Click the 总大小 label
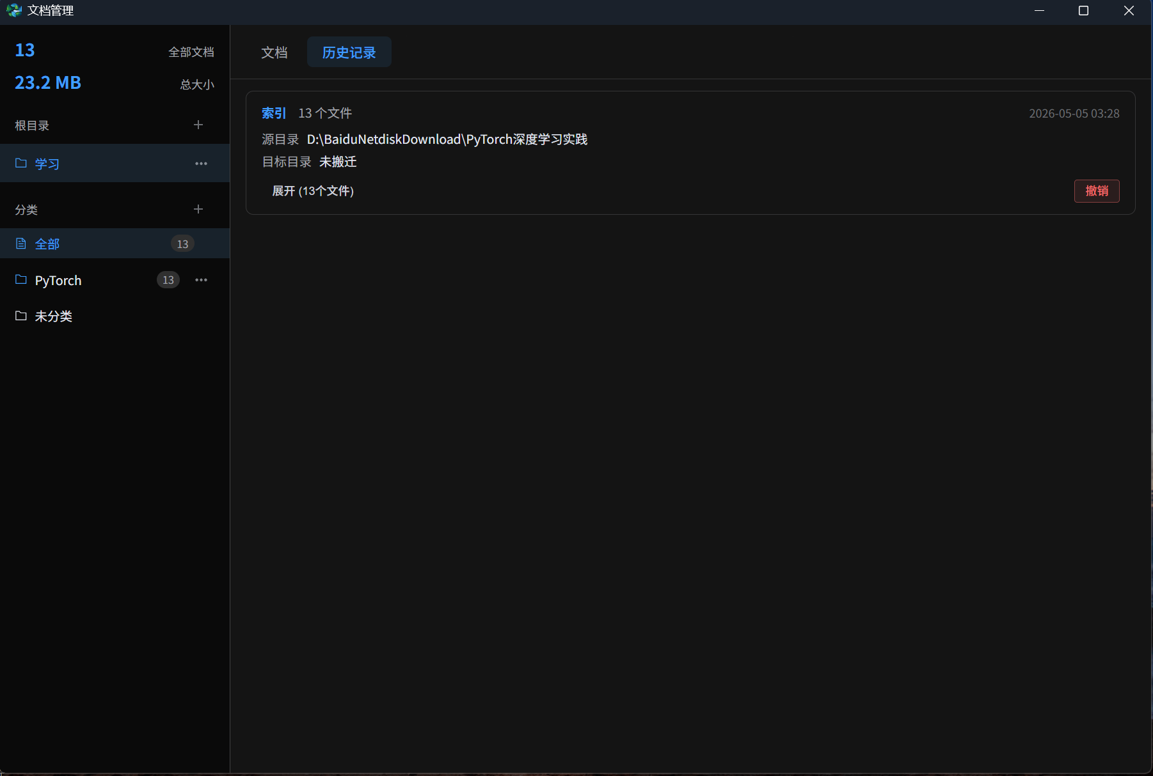The width and height of the screenshot is (1153, 776). (197, 84)
